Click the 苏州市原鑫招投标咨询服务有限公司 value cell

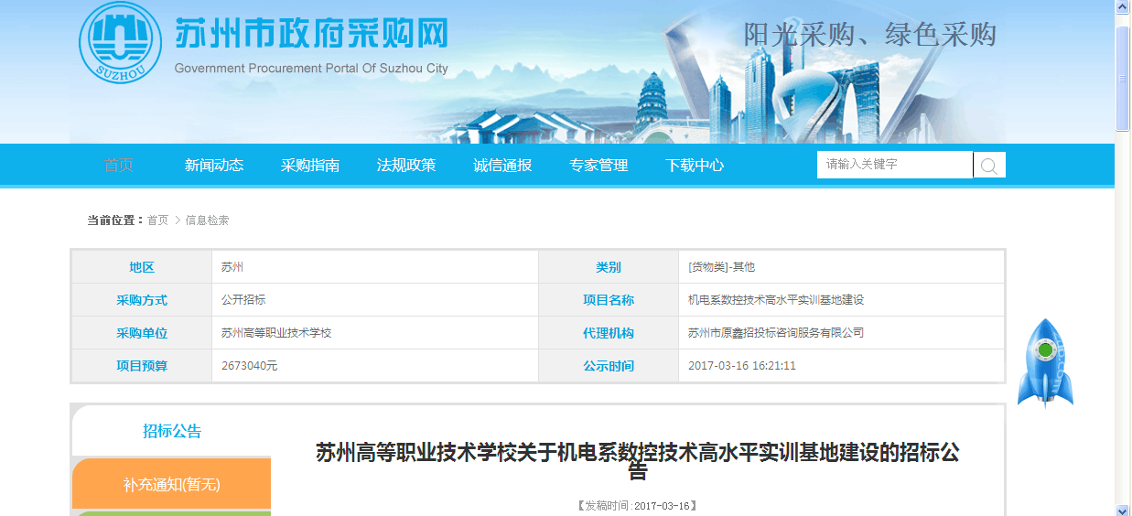(x=841, y=333)
